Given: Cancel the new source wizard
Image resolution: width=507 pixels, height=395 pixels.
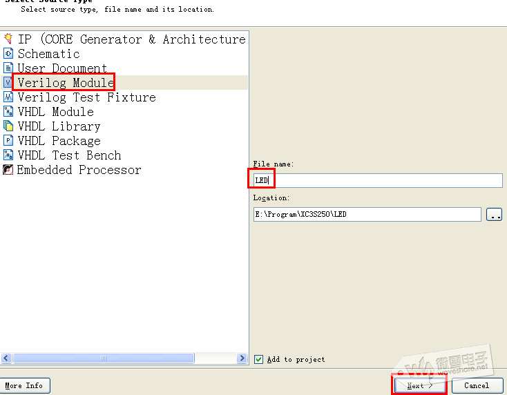Looking at the screenshot, I should pyautogui.click(x=477, y=385).
